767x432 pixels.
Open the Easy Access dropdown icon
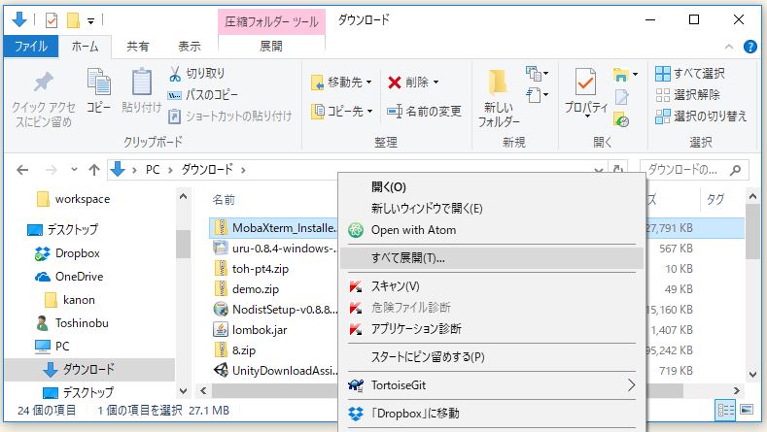point(537,94)
